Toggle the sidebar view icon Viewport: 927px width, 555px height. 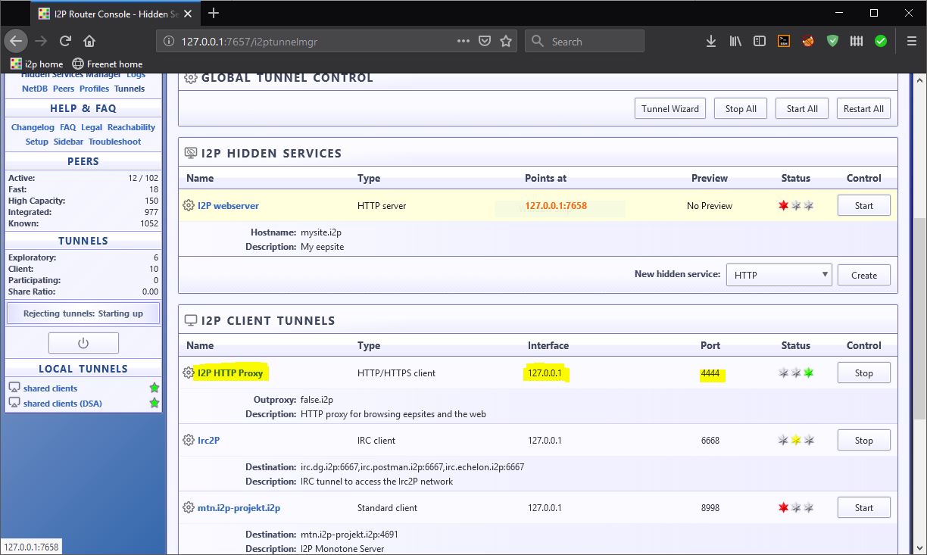(x=760, y=41)
